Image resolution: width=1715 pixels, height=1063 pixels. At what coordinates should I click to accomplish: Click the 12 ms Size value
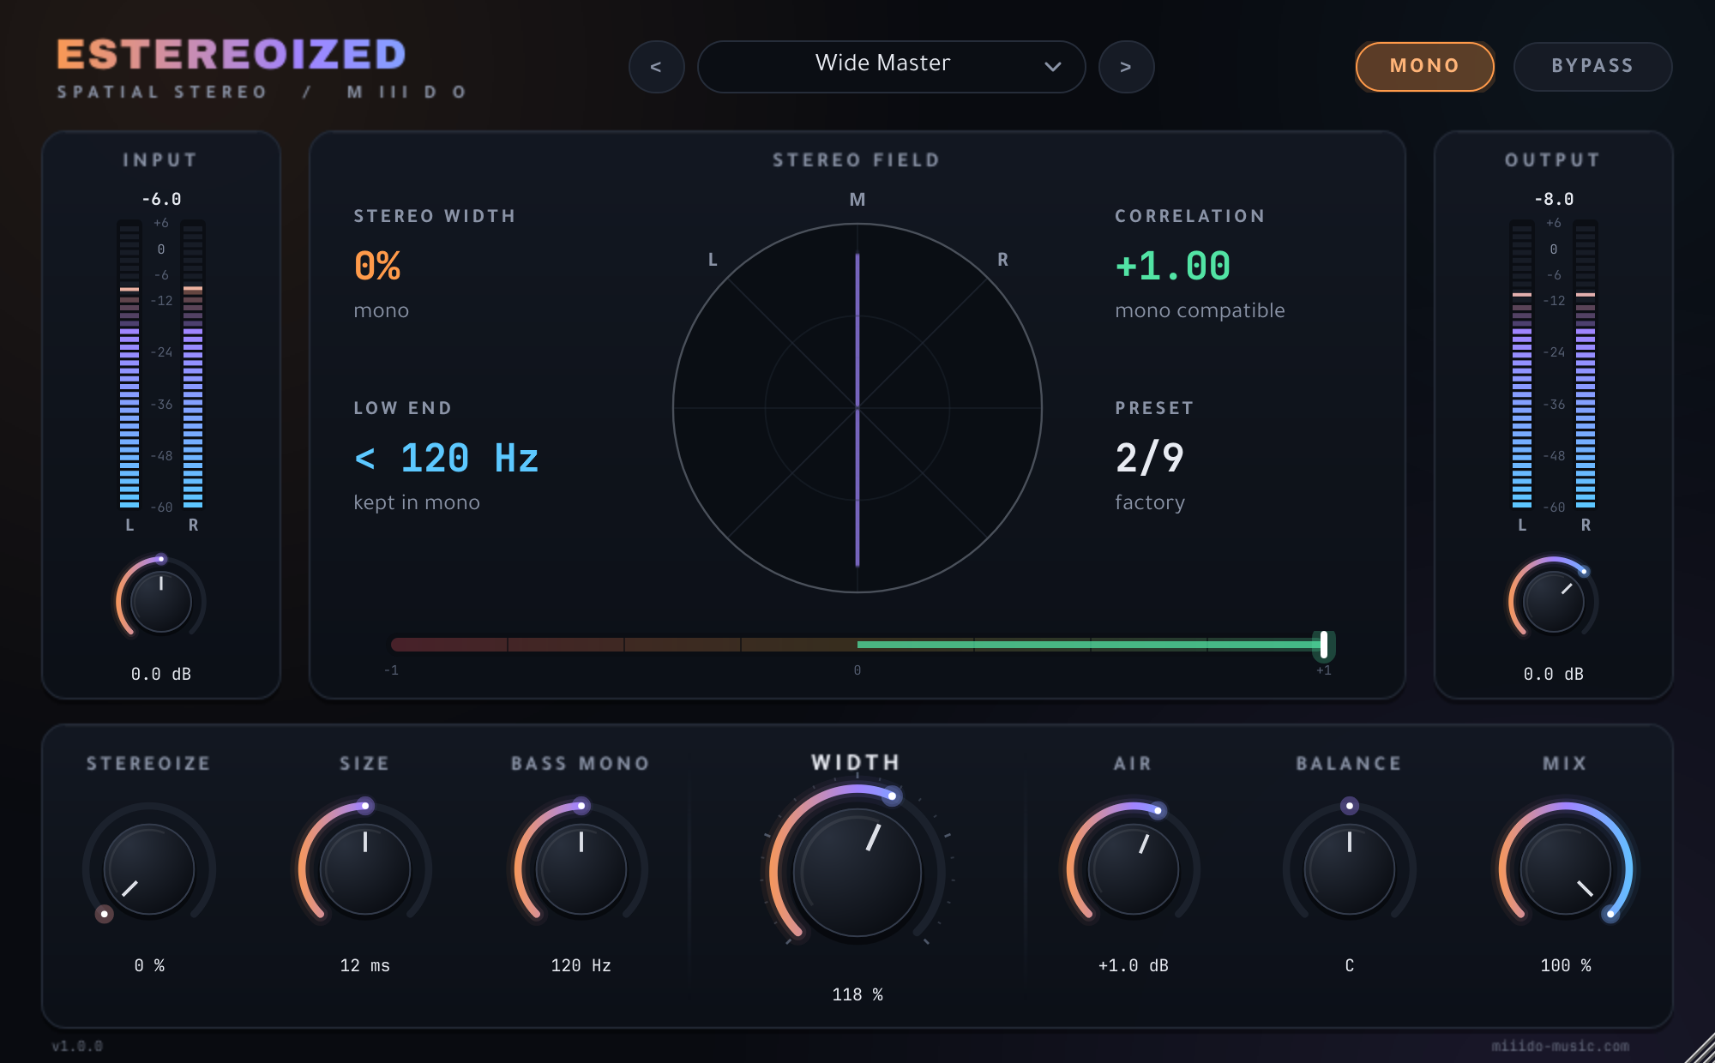(365, 965)
